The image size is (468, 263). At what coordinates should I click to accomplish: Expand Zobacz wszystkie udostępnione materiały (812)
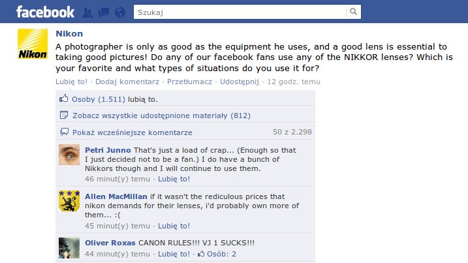coord(161,116)
